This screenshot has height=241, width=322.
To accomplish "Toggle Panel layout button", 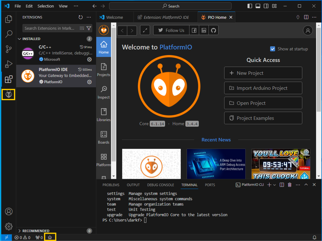I will (x=258, y=6).
